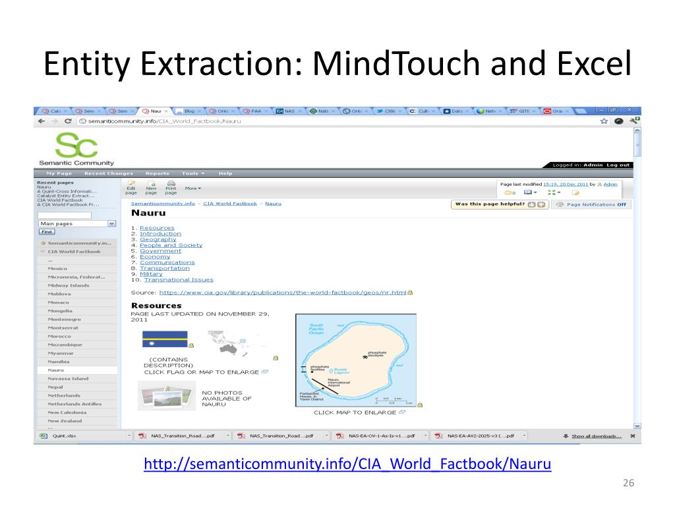The width and height of the screenshot is (675, 506).
Task: Click the lock icon beside the Source URL
Action: tap(410, 293)
